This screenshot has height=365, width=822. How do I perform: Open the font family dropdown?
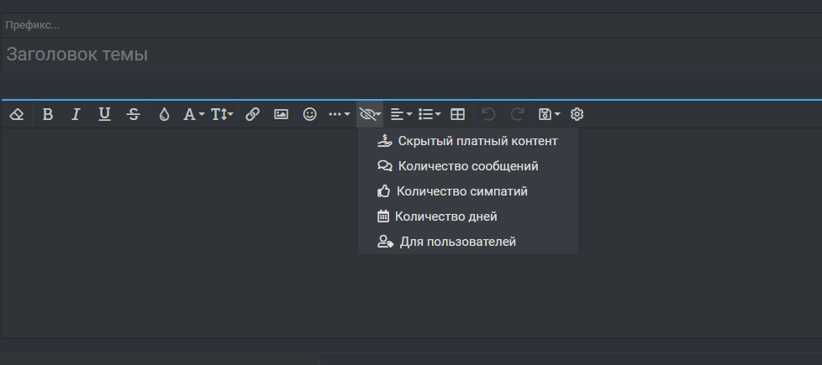(x=193, y=114)
